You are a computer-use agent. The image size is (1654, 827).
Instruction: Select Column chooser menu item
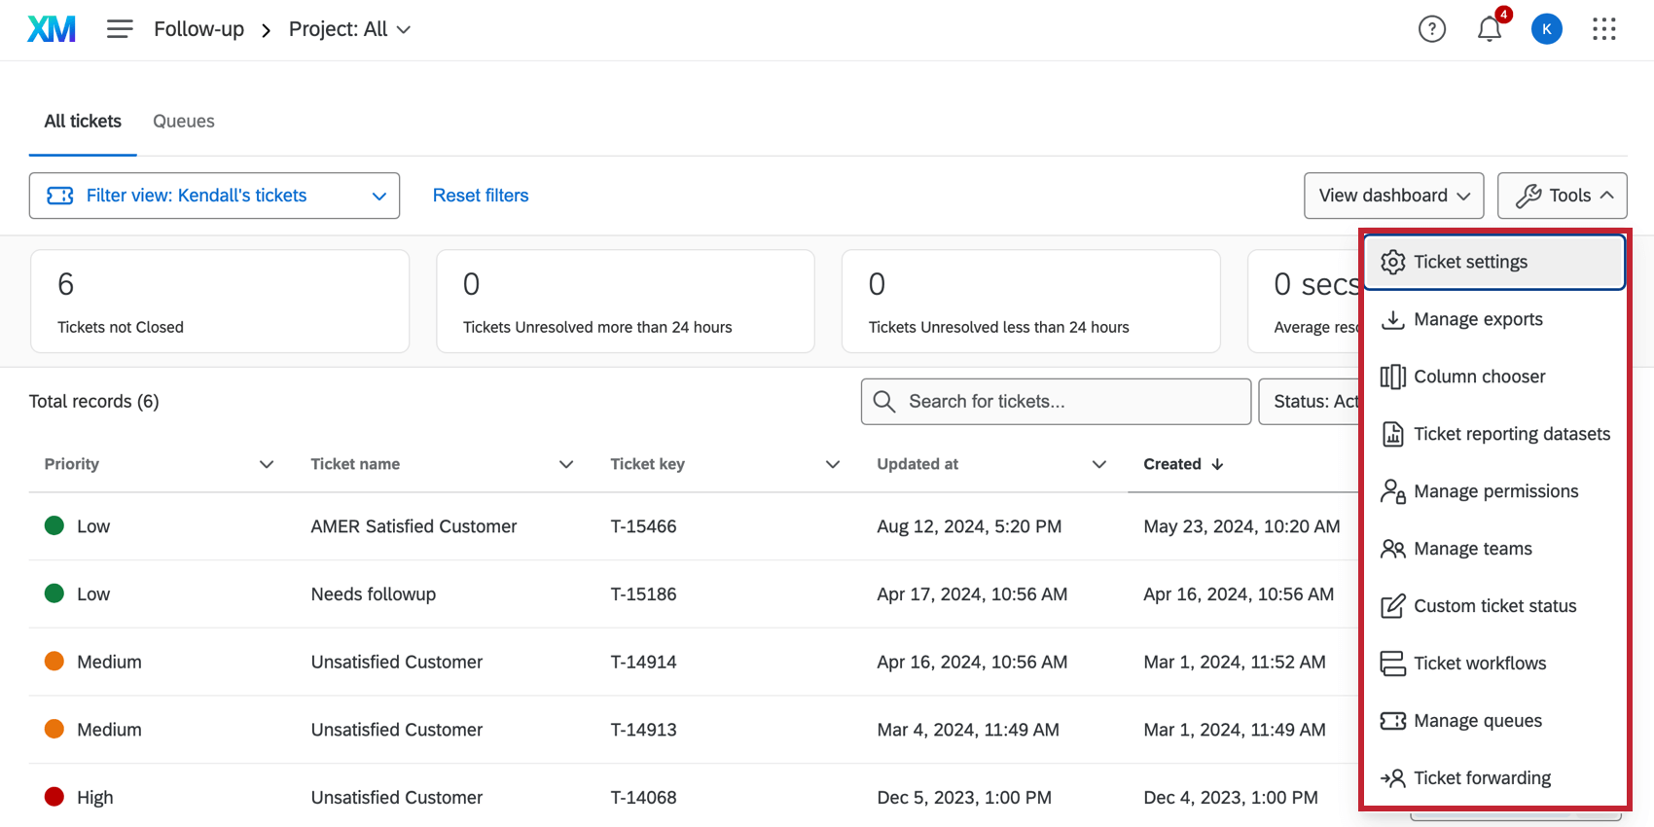click(x=1479, y=377)
